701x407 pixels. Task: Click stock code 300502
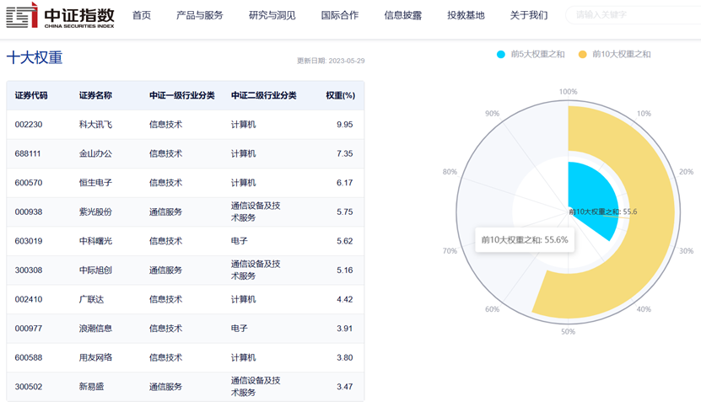tap(29, 387)
